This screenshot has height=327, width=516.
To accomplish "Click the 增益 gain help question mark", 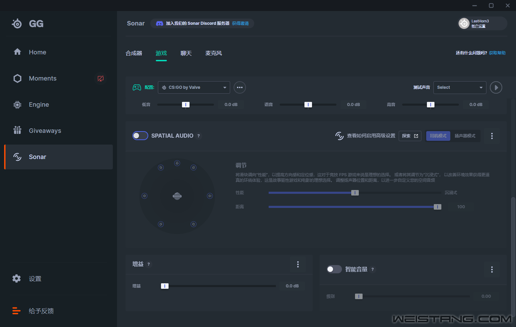I will [x=149, y=264].
